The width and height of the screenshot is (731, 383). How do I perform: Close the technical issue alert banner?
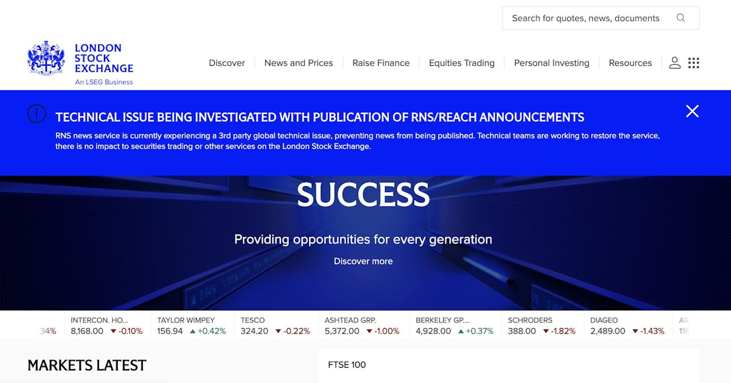[x=692, y=111]
